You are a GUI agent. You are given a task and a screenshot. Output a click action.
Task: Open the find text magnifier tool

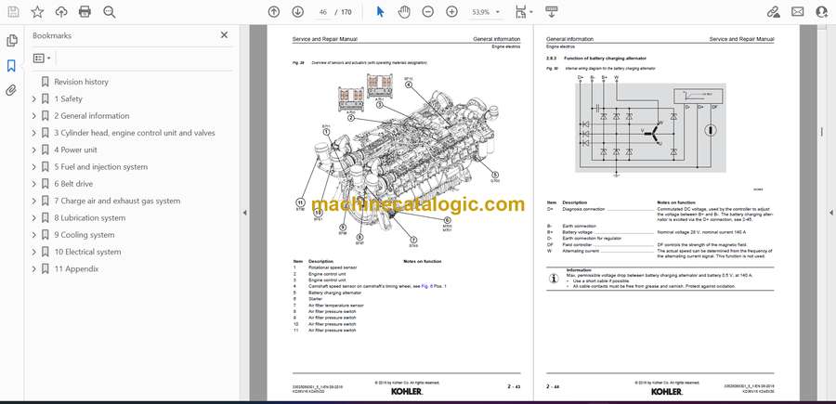110,12
